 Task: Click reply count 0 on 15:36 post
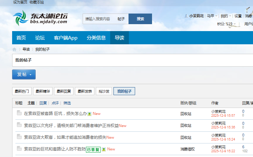243,123
